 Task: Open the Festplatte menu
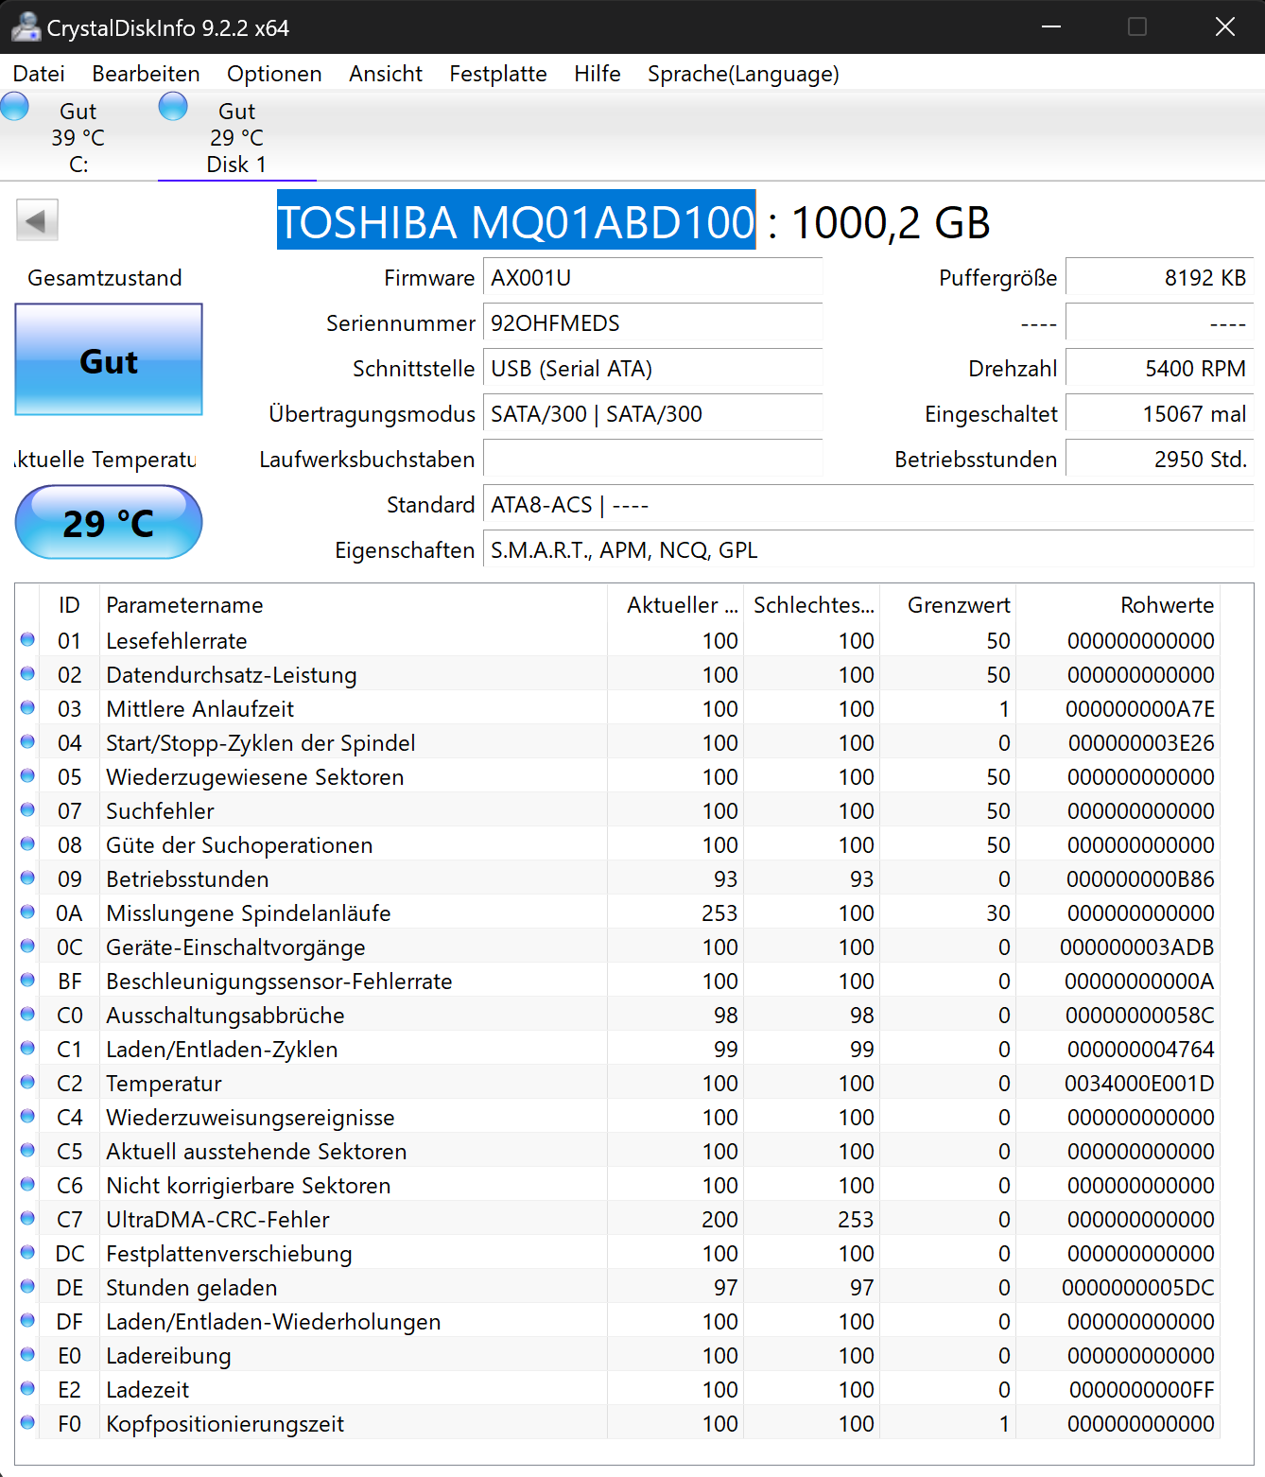click(498, 74)
